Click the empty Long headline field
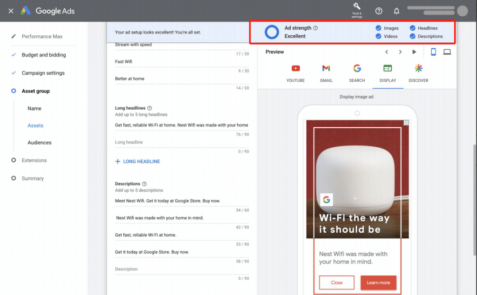 pos(182,142)
